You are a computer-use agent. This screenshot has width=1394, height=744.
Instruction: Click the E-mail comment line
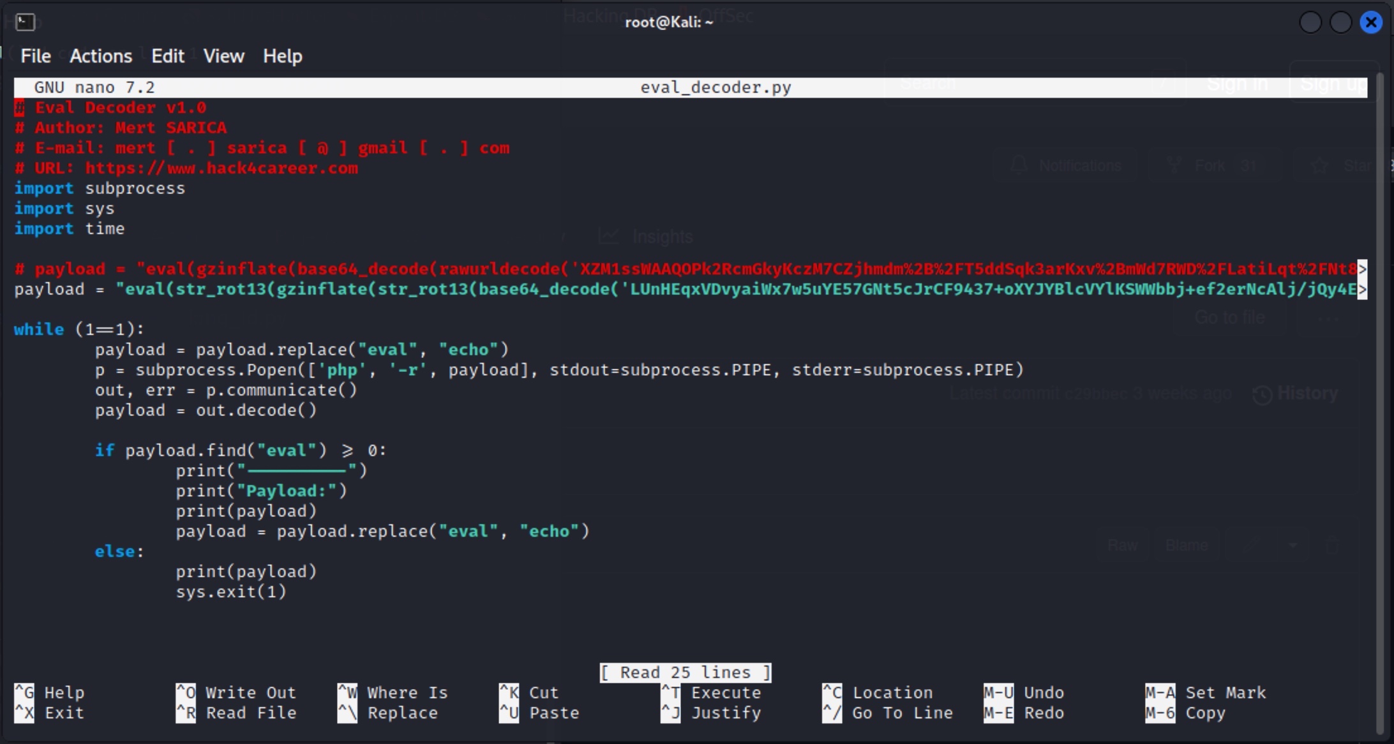point(262,148)
